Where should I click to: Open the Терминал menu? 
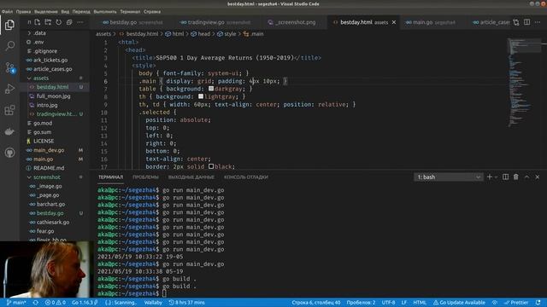click(130, 11)
